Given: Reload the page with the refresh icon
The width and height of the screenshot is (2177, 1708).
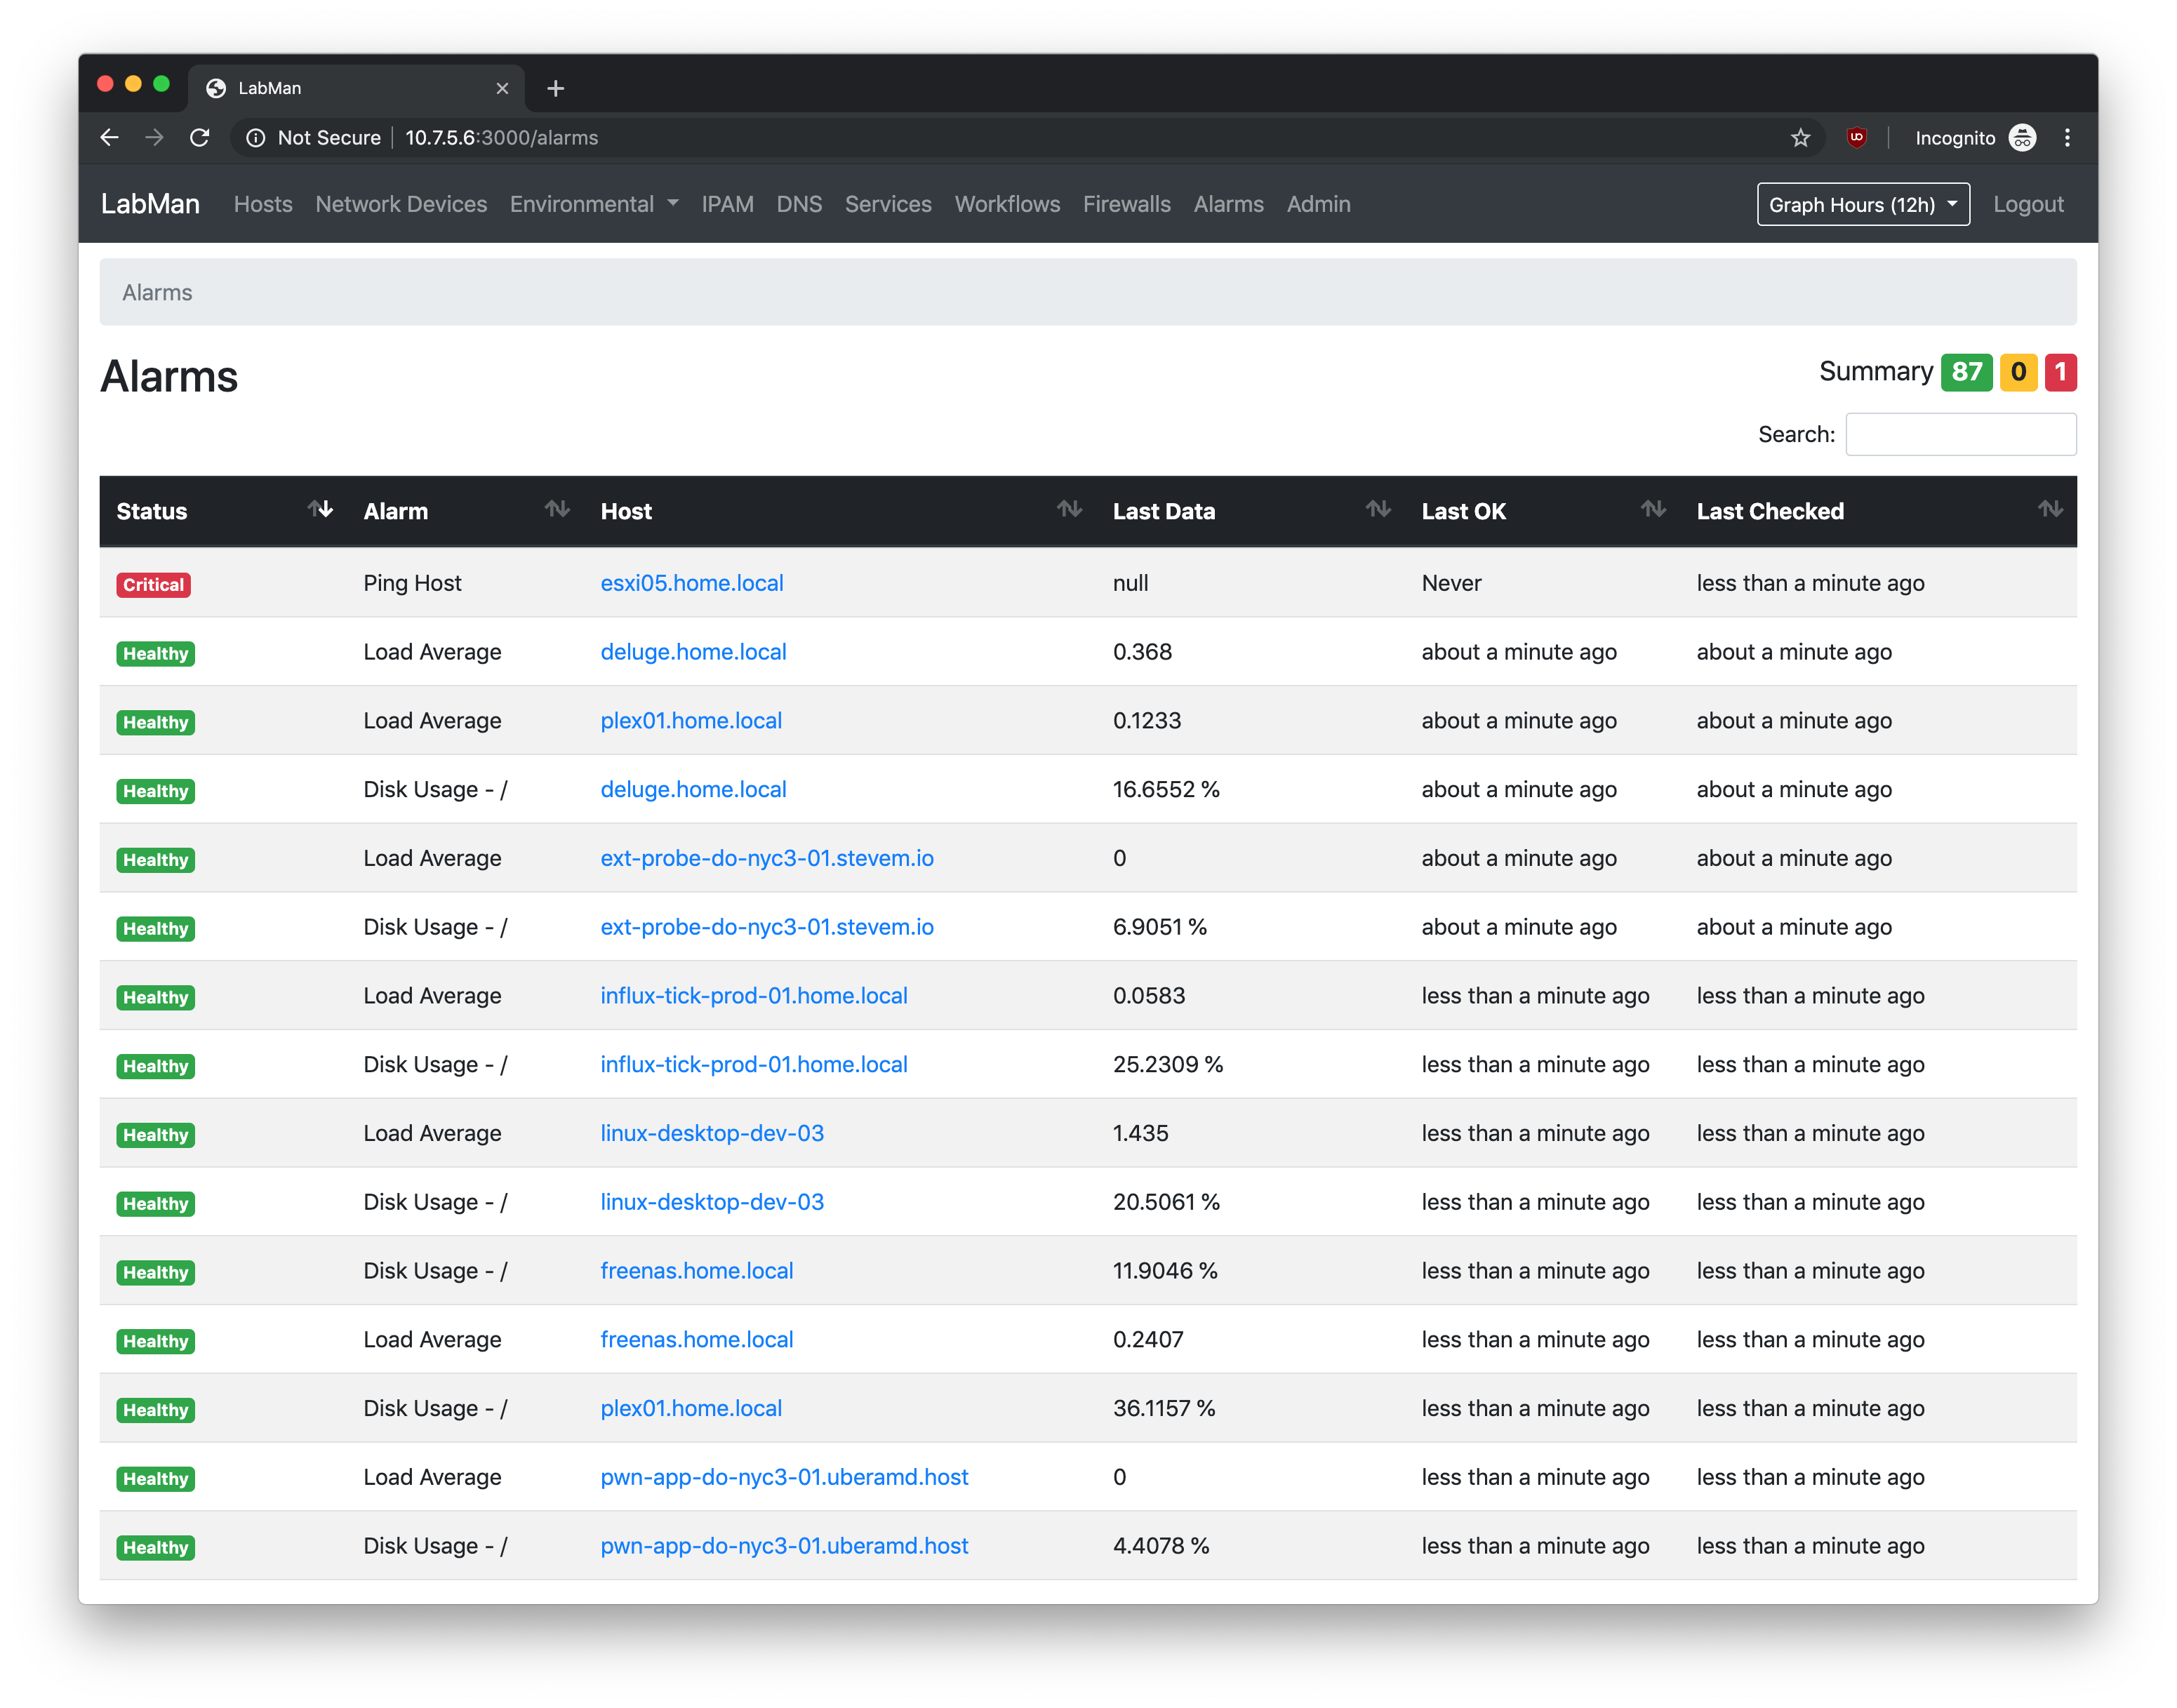Looking at the screenshot, I should point(200,138).
